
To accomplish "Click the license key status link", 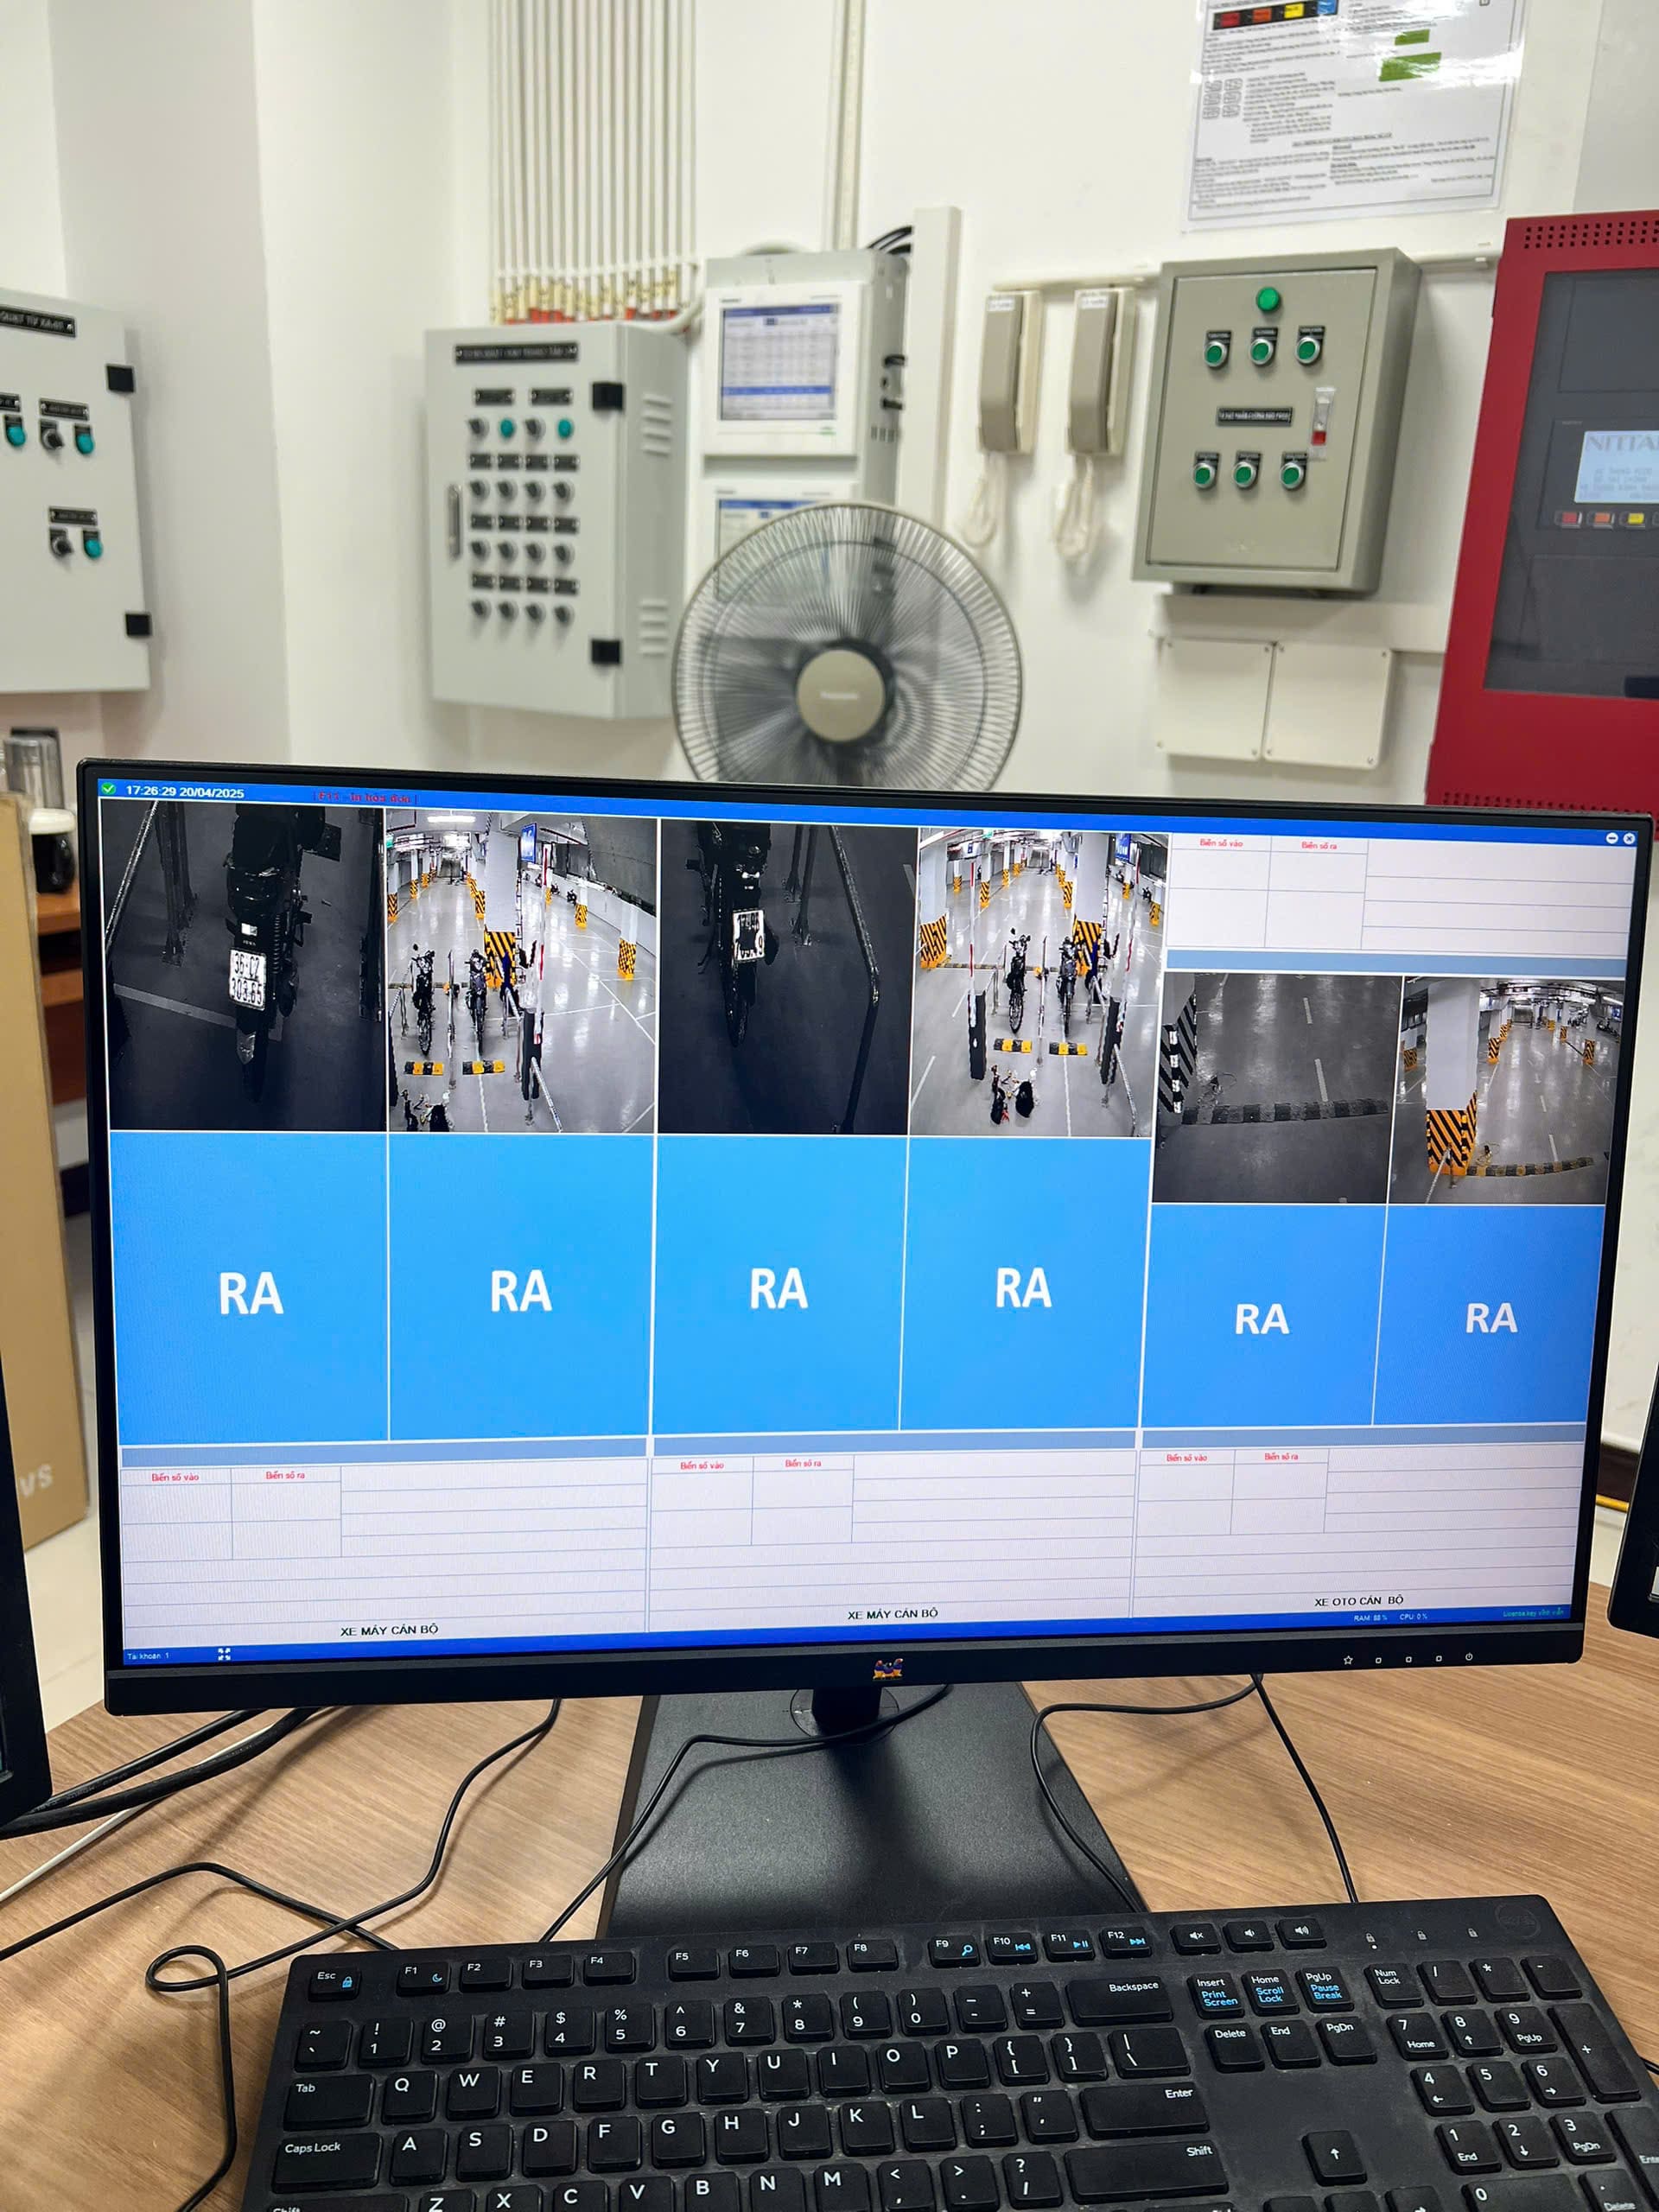I will 1533,1613.
